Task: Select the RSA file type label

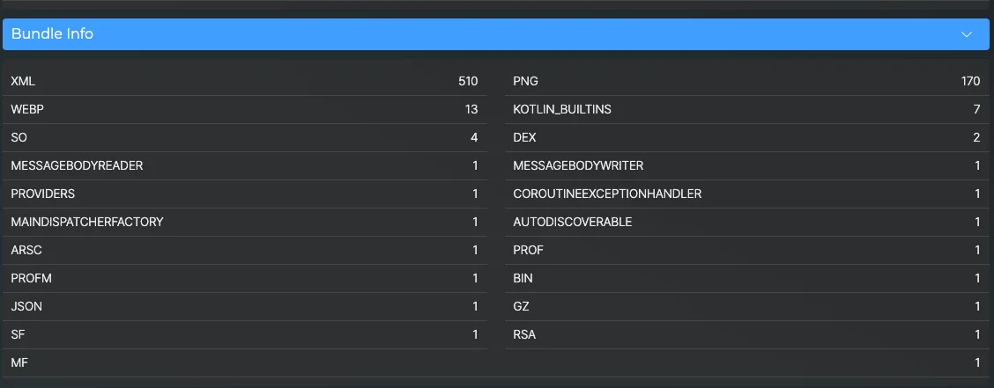Action: pyautogui.click(x=524, y=335)
